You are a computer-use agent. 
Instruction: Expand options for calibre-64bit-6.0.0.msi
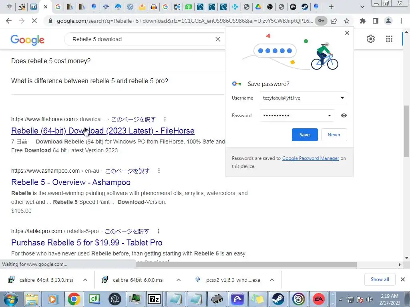179,280
